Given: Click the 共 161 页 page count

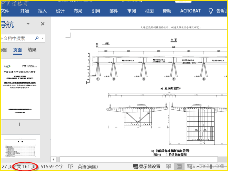Looking at the screenshot, I should 26,167.
